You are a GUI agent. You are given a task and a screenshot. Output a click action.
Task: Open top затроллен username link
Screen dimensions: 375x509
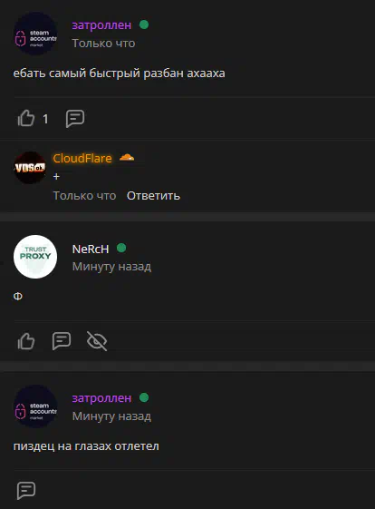coord(101,25)
